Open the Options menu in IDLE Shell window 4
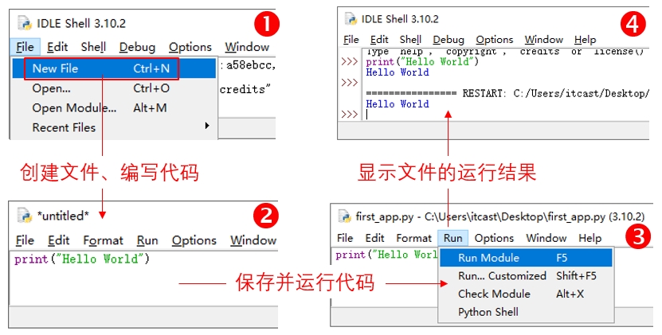This screenshot has height=335, width=662. (495, 39)
